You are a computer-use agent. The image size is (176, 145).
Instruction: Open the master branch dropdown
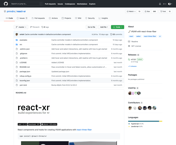point(21,27)
